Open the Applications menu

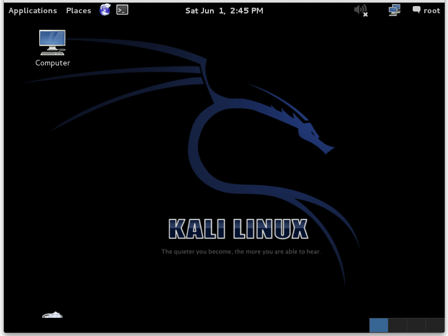33,10
